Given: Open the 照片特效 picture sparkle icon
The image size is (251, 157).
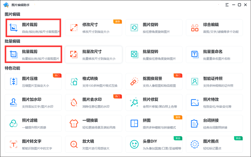Looking at the screenshot, I should (x=195, y=102).
